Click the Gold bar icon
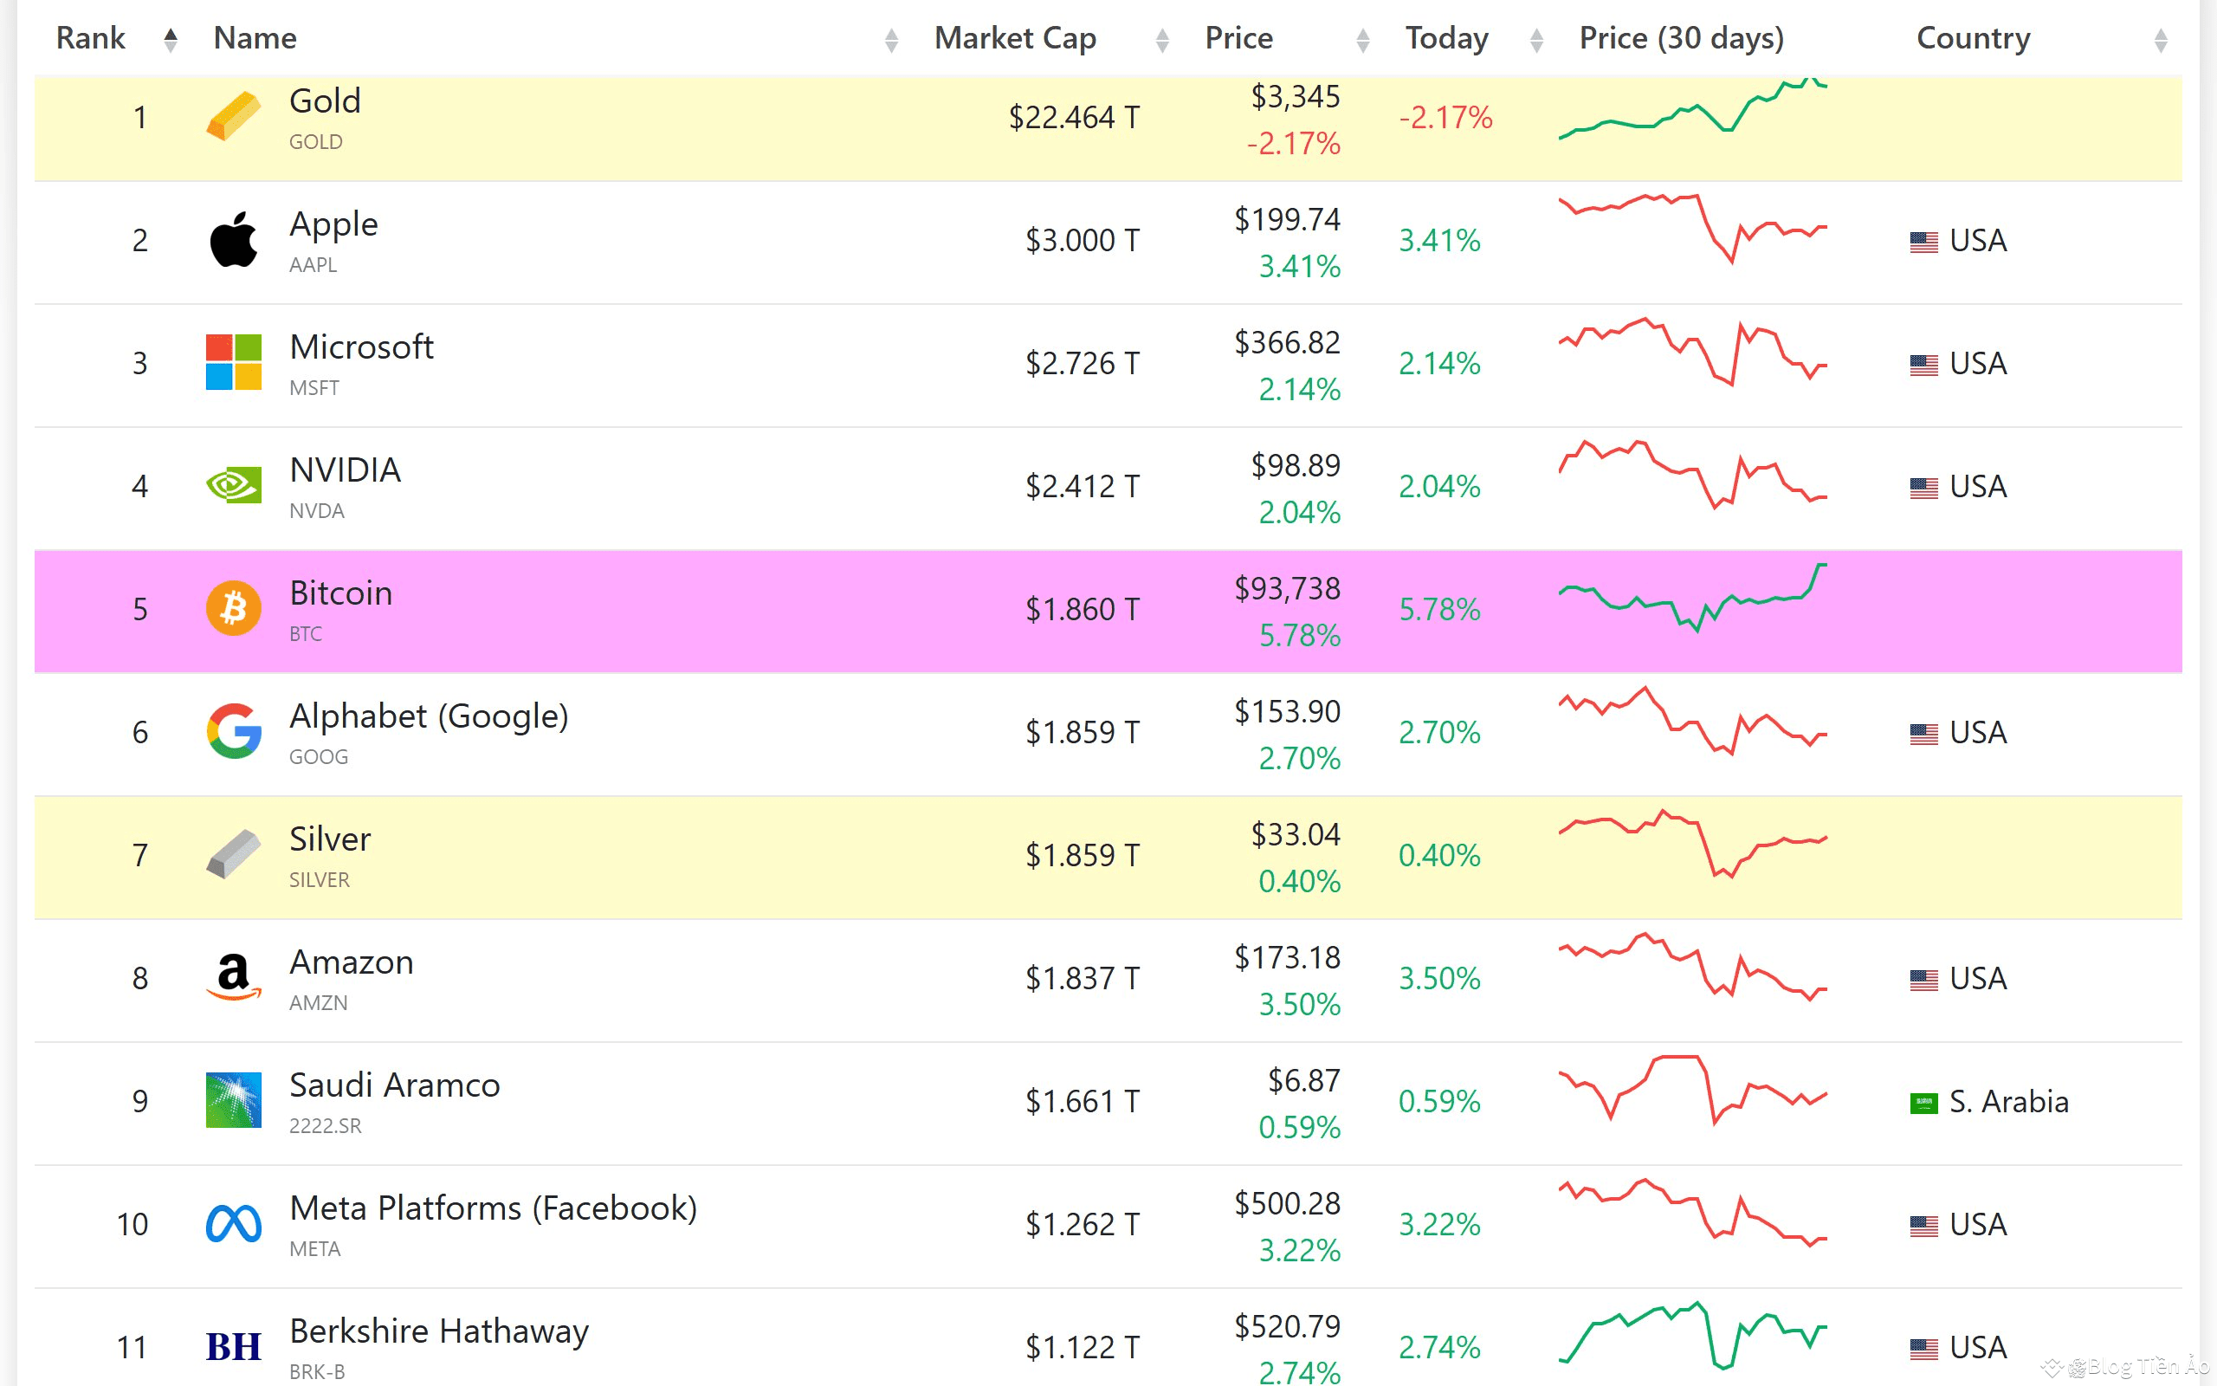Viewport: 2217px width, 1386px height. (x=233, y=117)
